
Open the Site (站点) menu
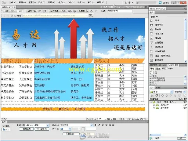click(x=81, y=2)
